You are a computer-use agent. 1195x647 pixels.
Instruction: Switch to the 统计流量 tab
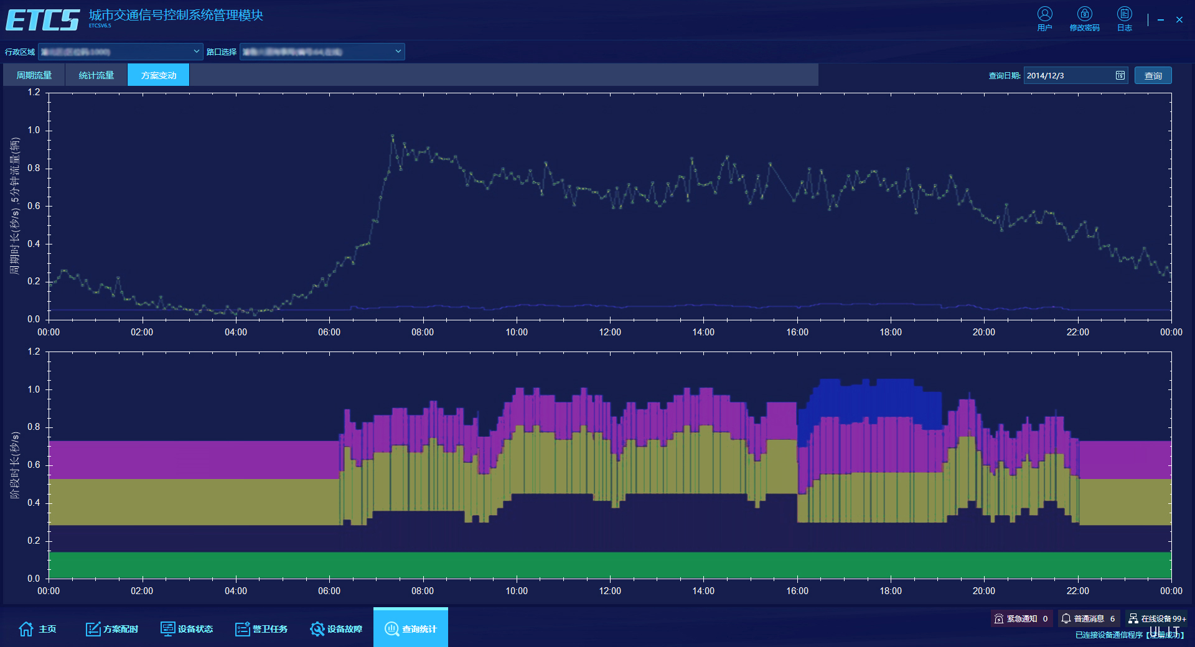pyautogui.click(x=96, y=75)
